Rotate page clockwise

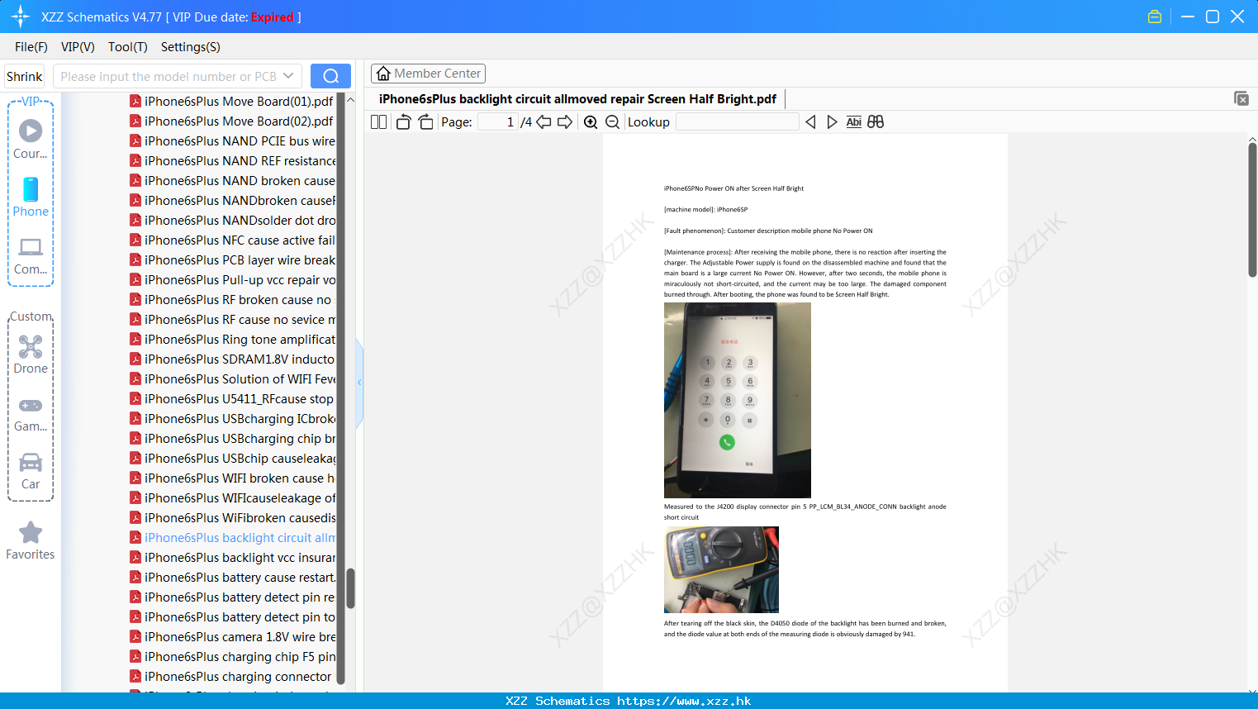point(425,121)
